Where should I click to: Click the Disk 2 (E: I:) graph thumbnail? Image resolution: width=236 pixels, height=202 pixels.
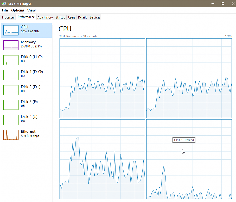(x=11, y=90)
